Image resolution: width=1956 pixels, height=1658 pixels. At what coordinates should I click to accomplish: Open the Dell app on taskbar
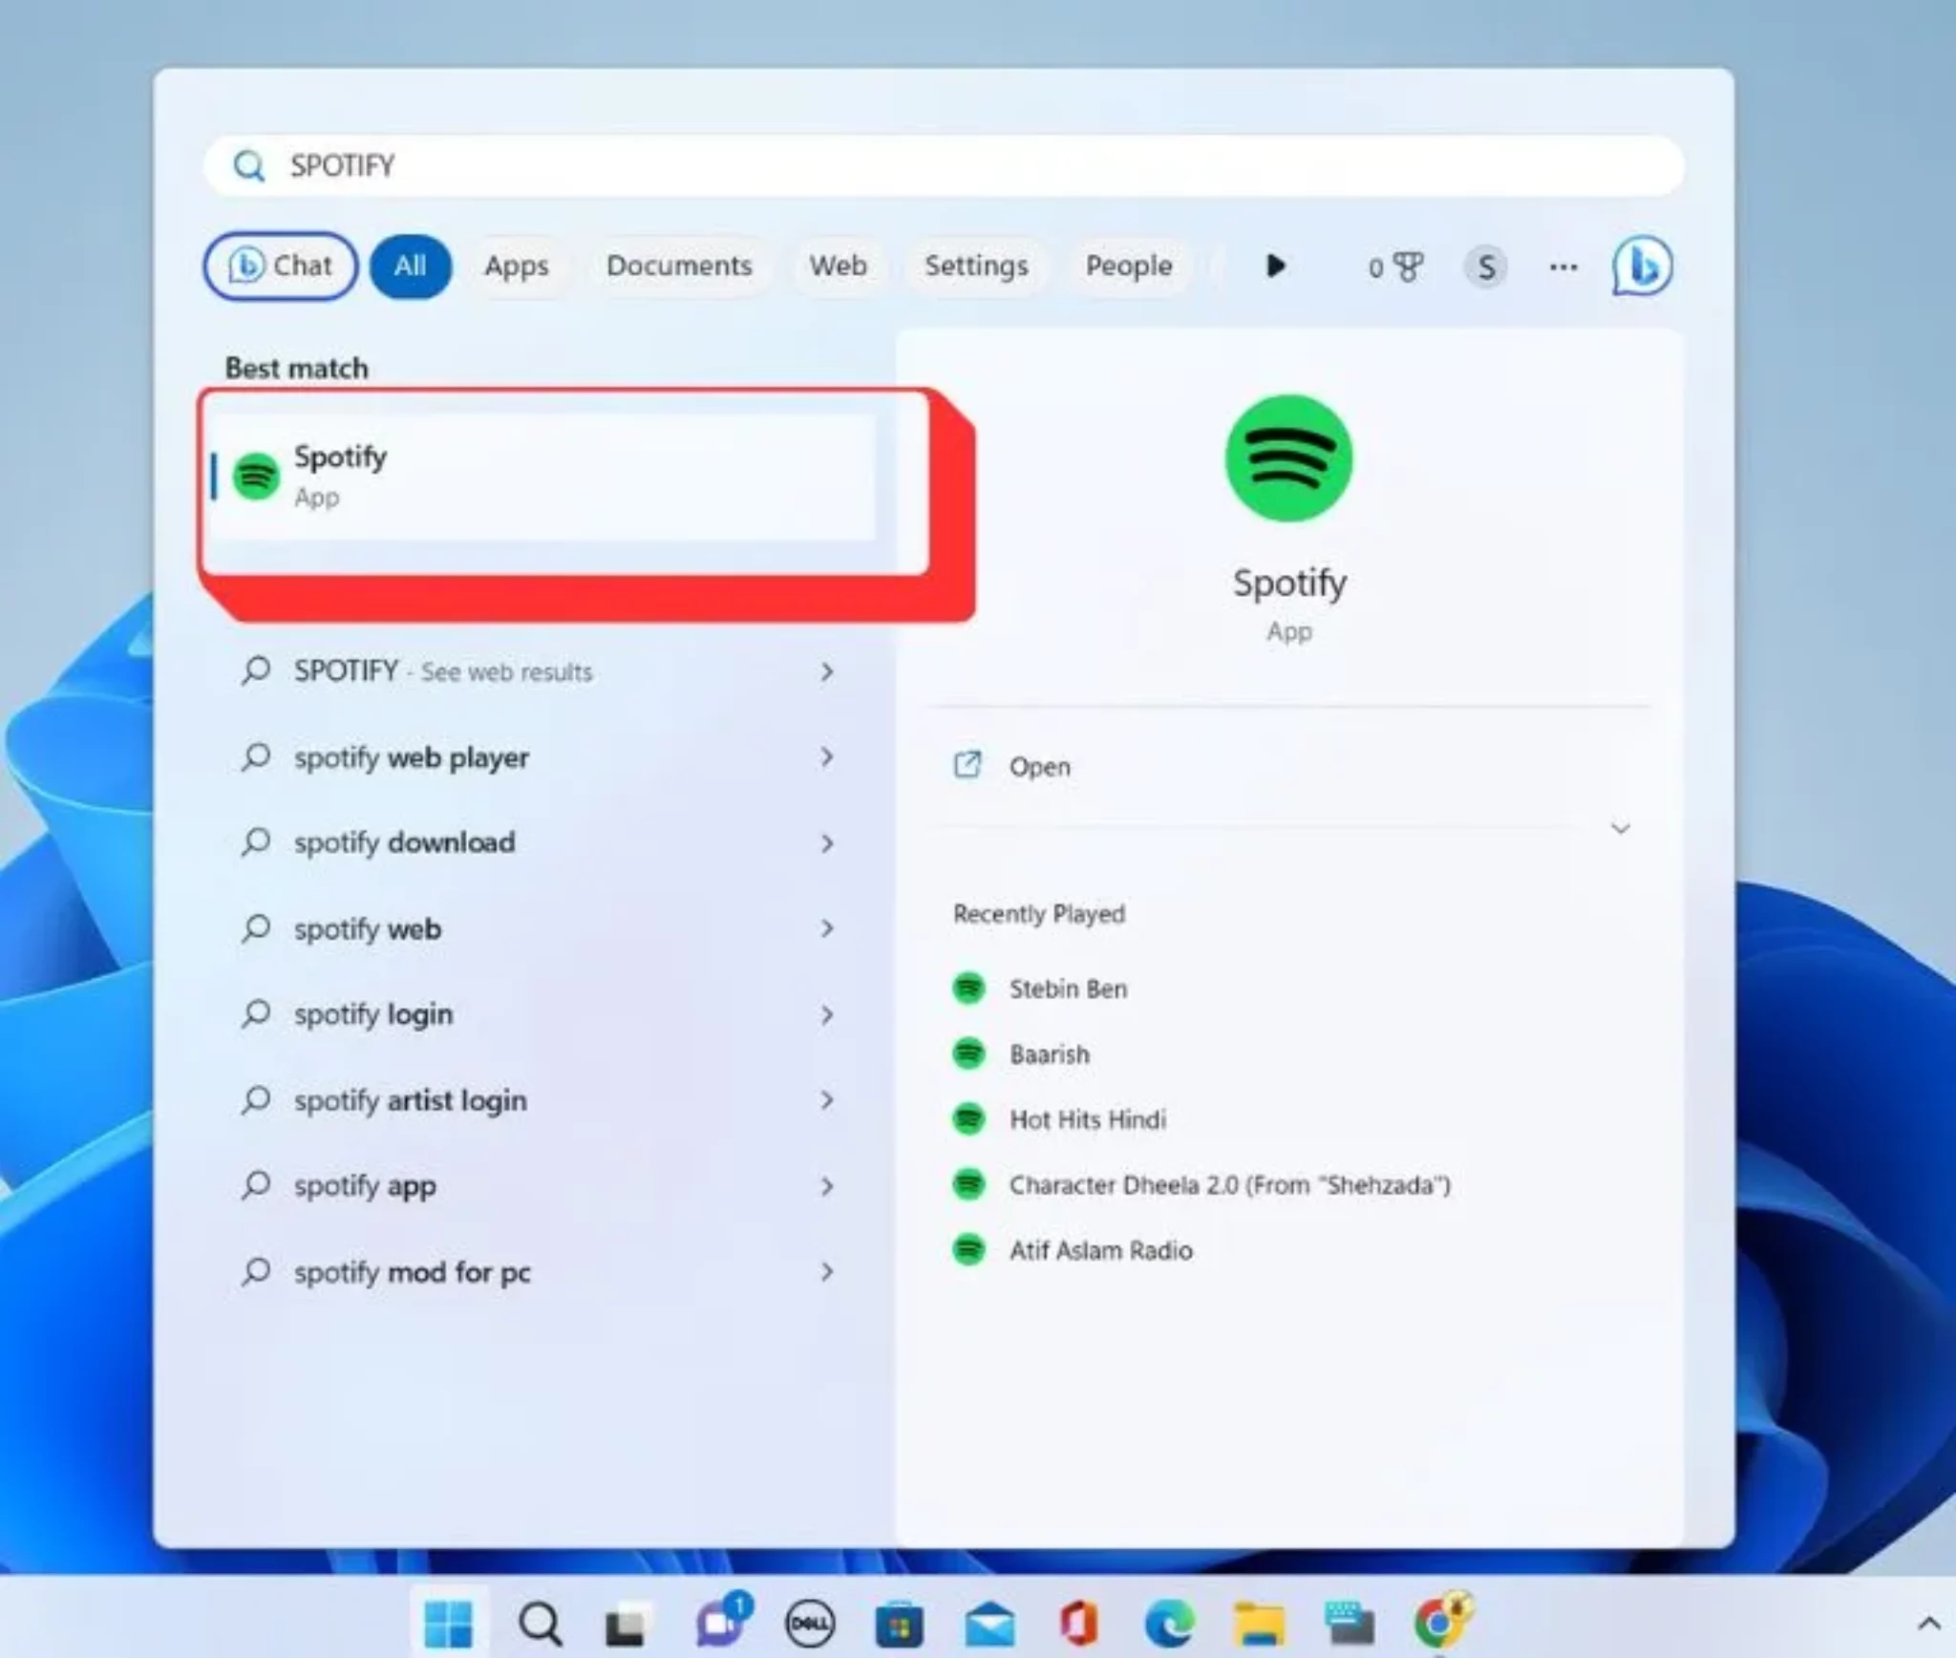pos(810,1623)
